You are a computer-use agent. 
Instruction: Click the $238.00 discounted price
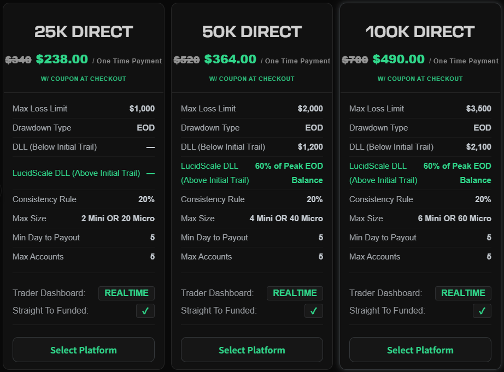(x=62, y=59)
